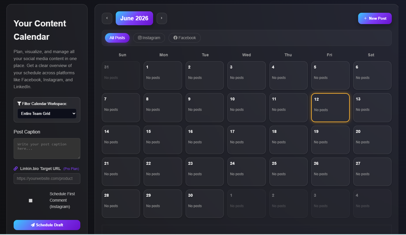The height and width of the screenshot is (235, 406).
Task: Open Filter Calendar Workspace dropdown
Action: coord(47,113)
